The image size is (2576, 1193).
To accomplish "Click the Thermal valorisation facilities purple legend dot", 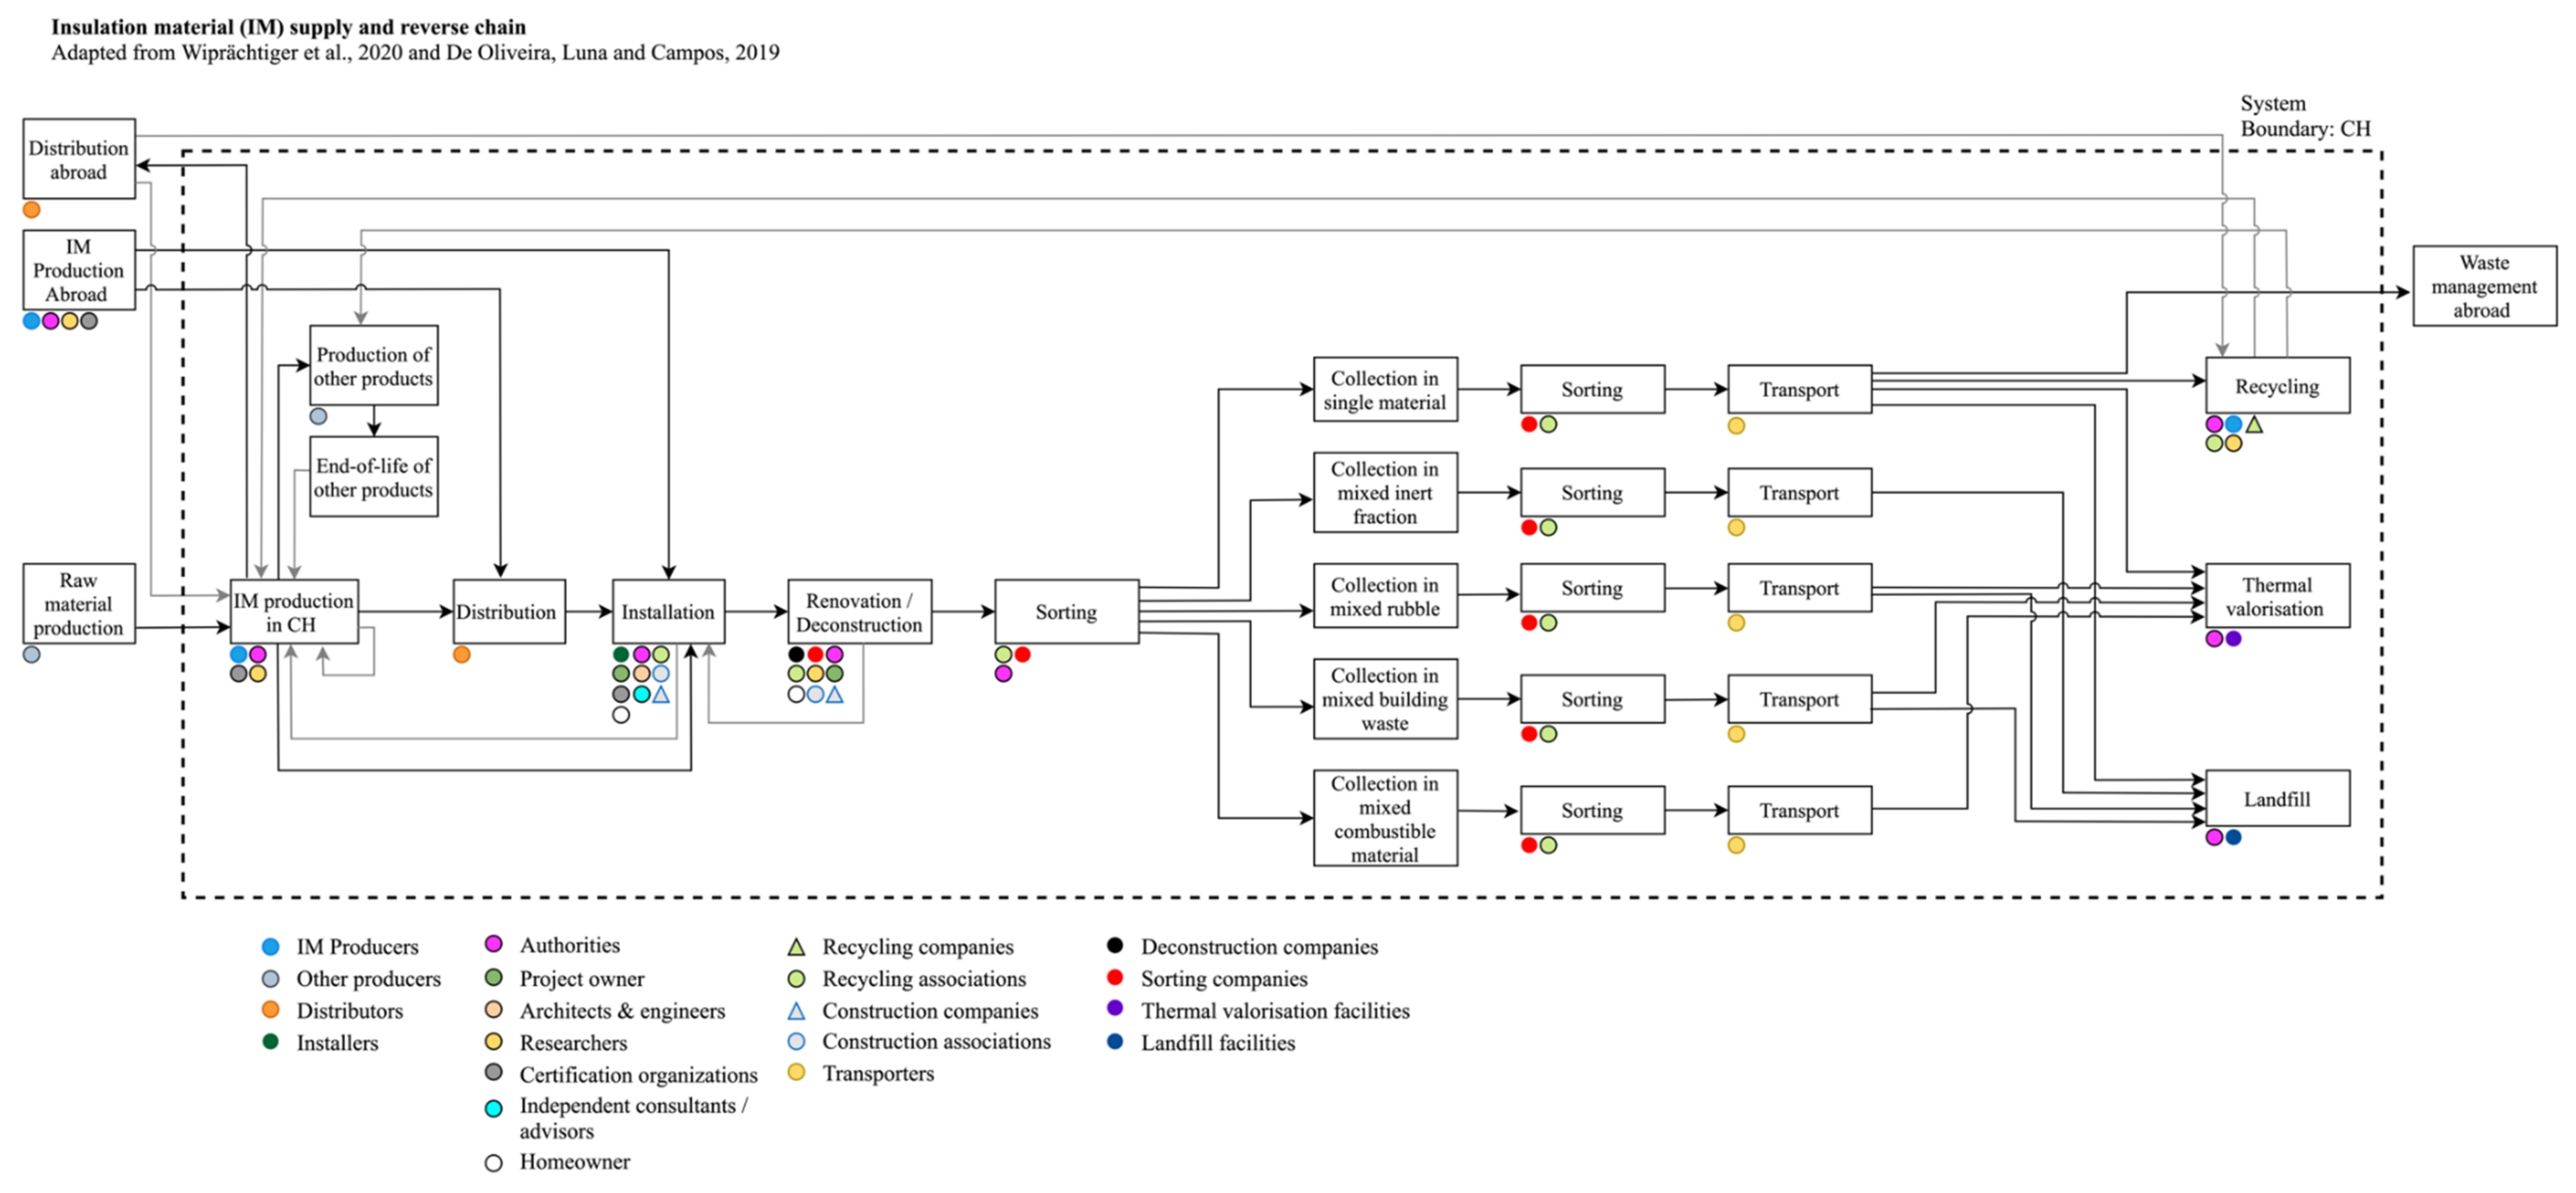I will click(x=1115, y=1008).
